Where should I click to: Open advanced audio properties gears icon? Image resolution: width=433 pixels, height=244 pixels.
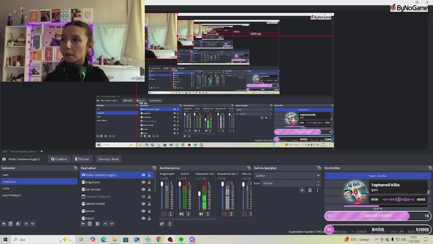162,224
